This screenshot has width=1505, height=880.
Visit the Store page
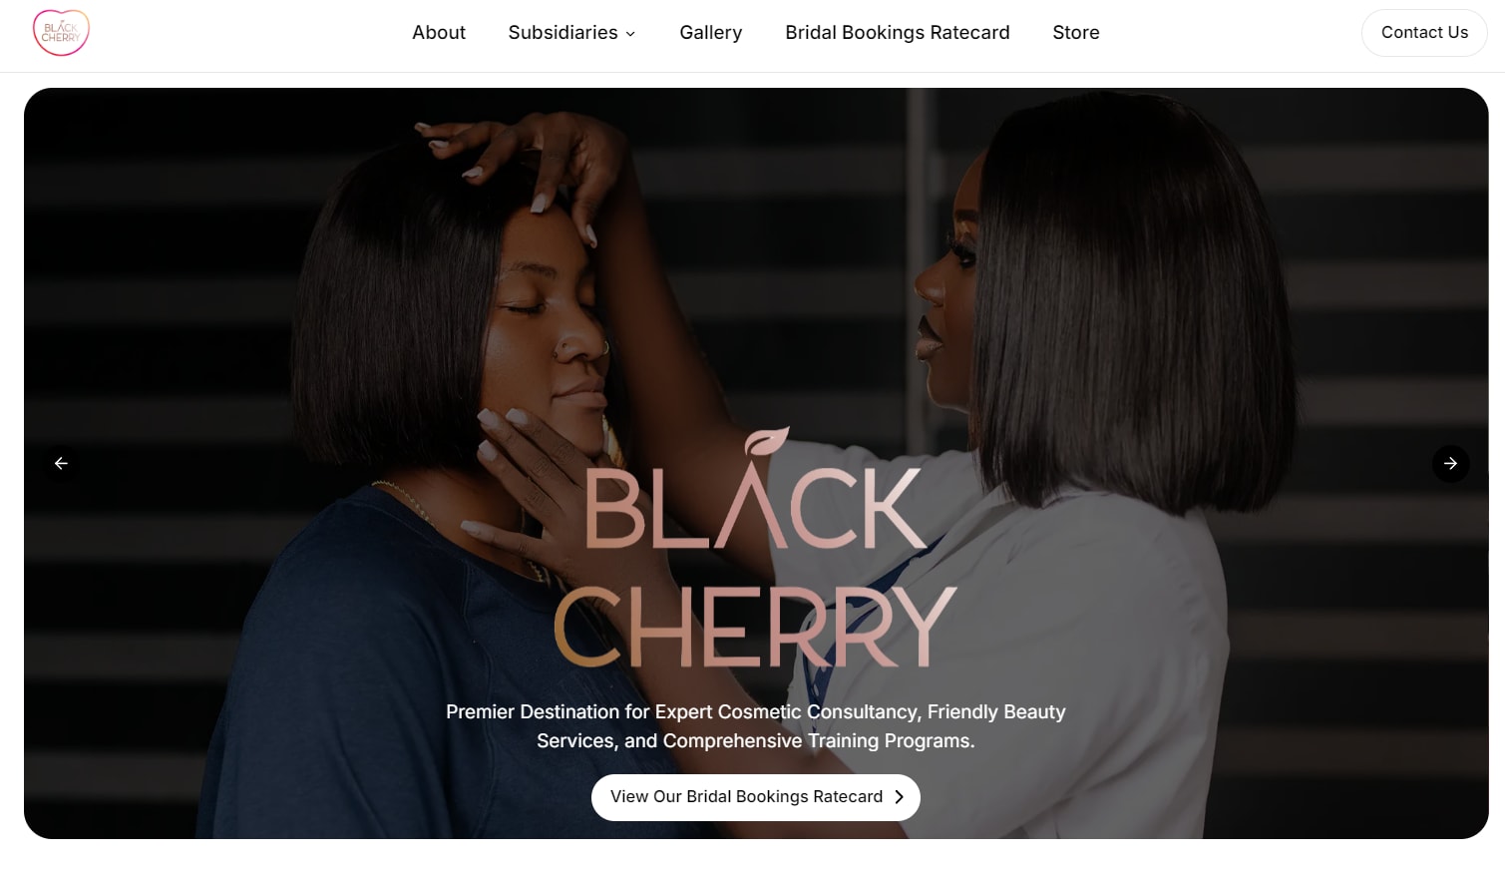pyautogui.click(x=1076, y=33)
